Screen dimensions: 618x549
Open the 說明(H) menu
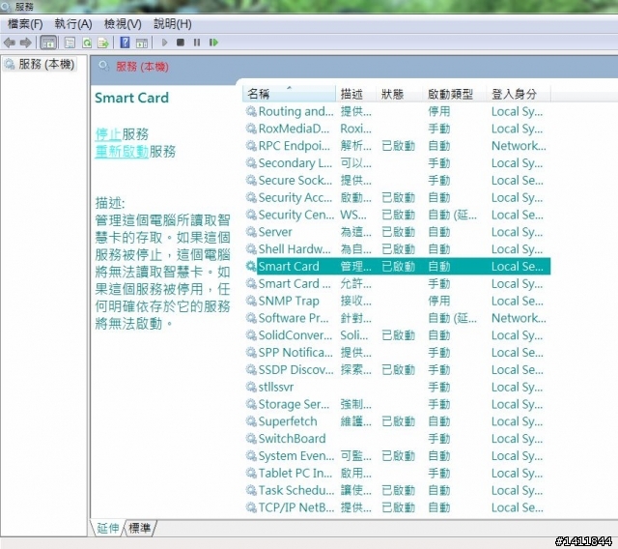click(x=172, y=24)
